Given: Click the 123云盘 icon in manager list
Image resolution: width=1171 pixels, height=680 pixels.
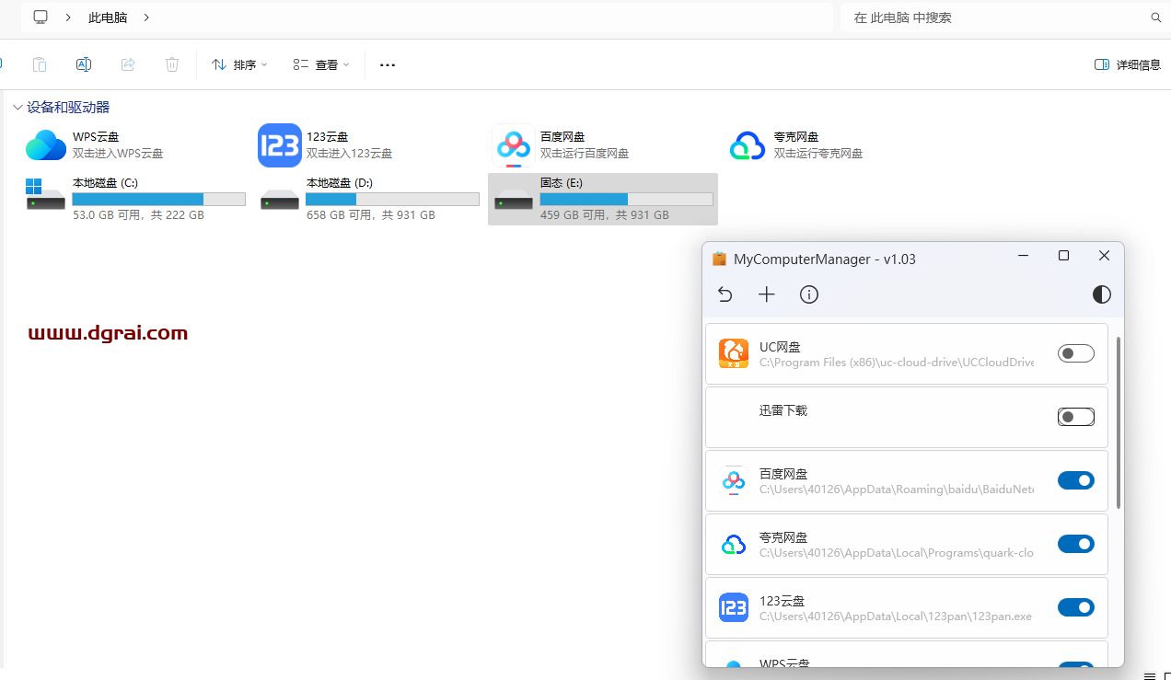Looking at the screenshot, I should 734,607.
